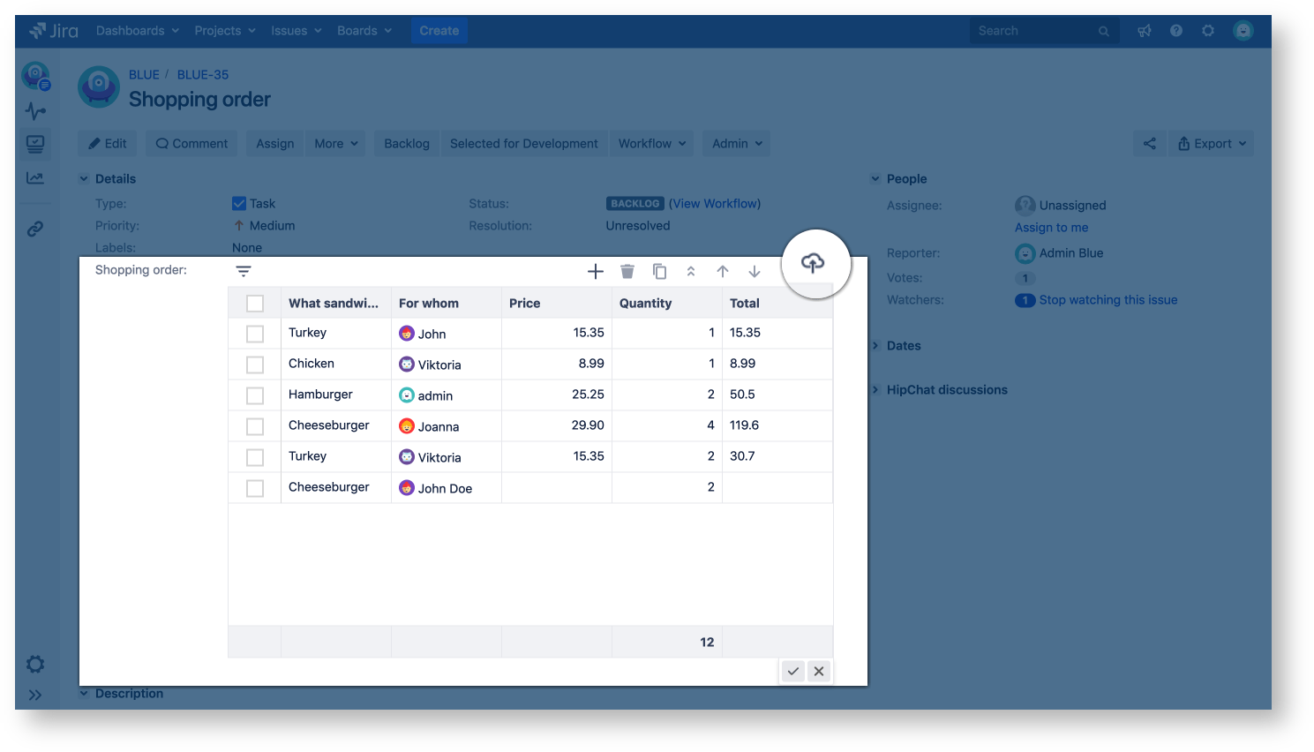Move row up with up arrow

tap(723, 272)
